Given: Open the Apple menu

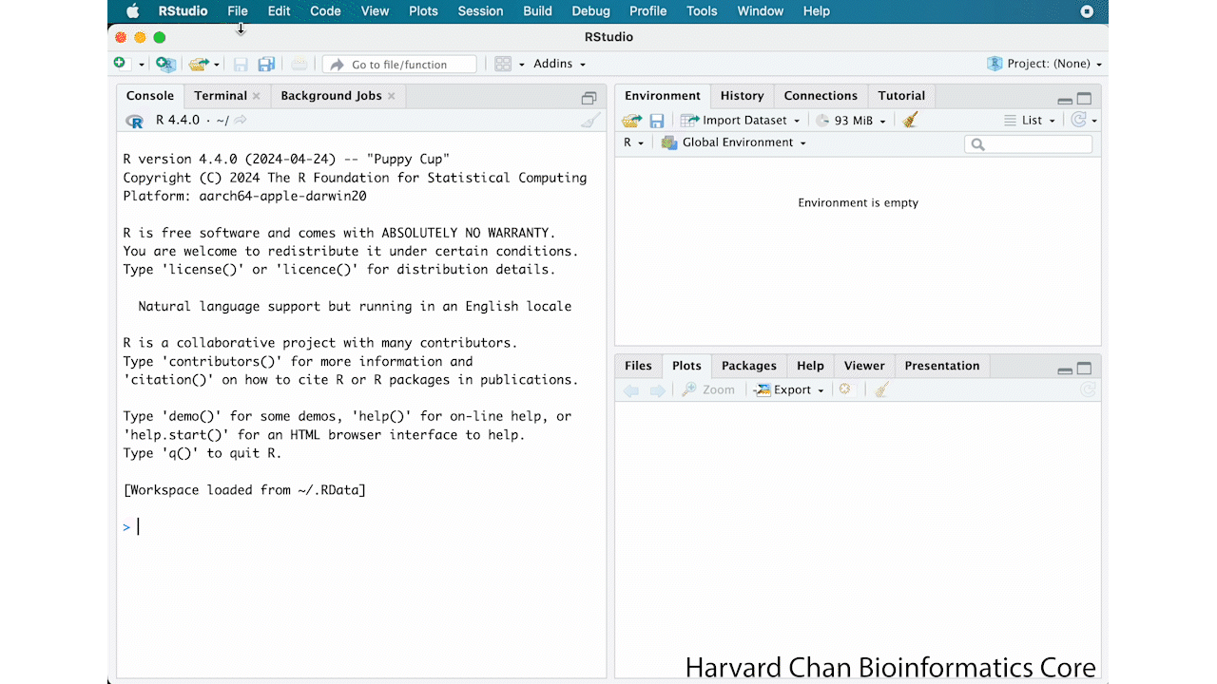Looking at the screenshot, I should [132, 11].
